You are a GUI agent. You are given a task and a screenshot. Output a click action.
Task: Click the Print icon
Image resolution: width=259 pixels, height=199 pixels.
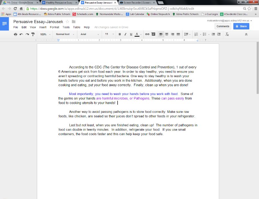pos(16,34)
